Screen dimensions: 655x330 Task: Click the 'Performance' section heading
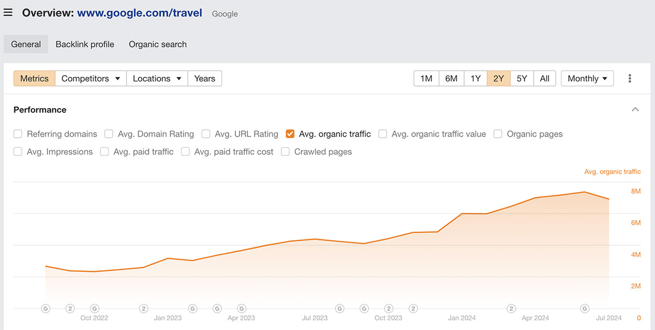point(40,110)
